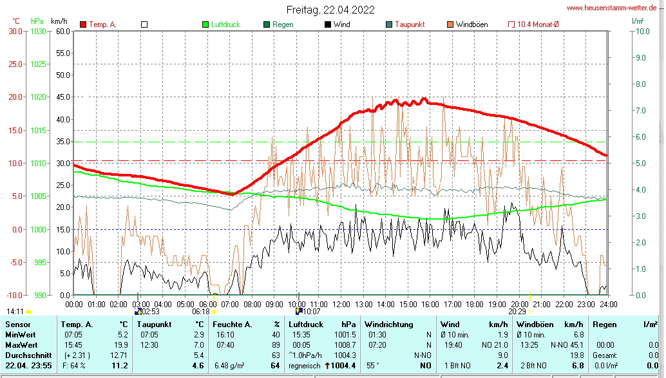The width and height of the screenshot is (666, 378).
Task: Click the red Temp. A. legend square
Action: point(83,24)
